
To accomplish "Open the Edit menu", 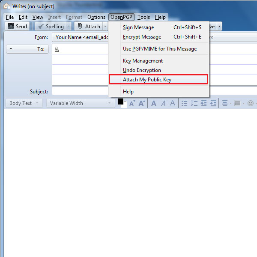I will click(x=23, y=17).
